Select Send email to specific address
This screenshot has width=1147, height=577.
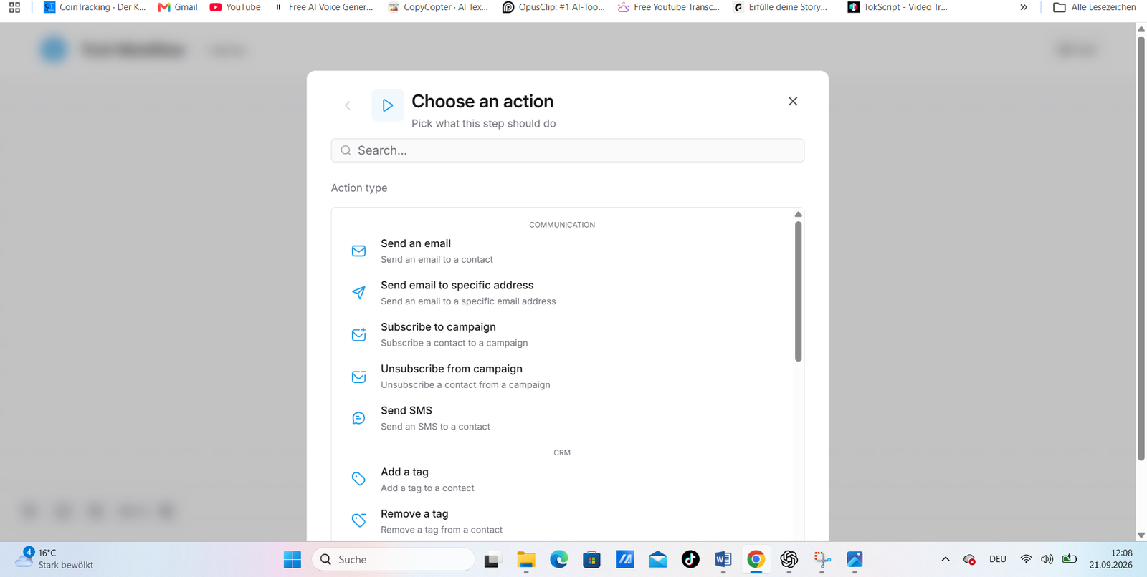click(x=563, y=293)
